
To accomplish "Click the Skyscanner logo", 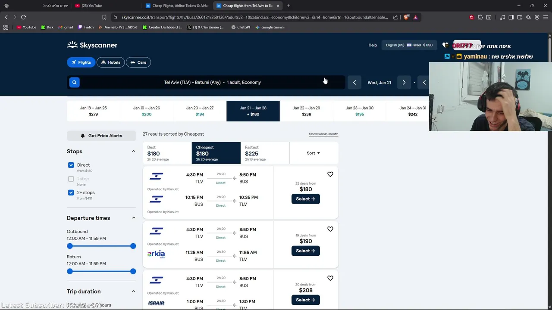I will coord(92,45).
